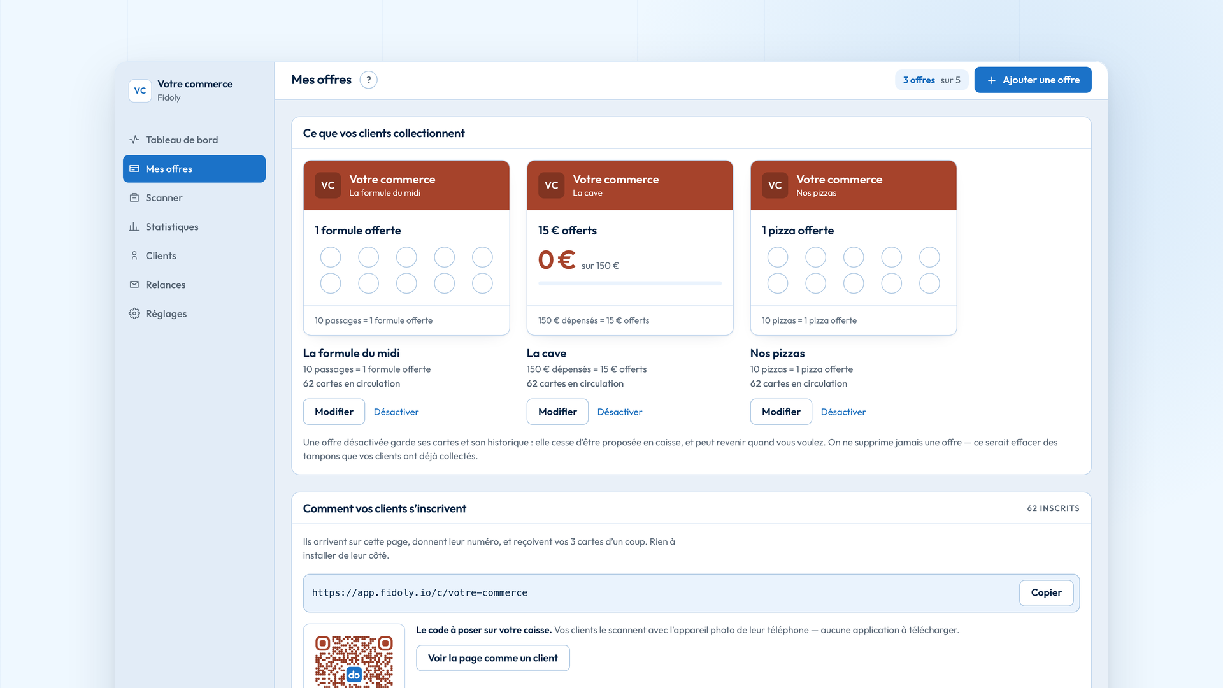Screen dimensions: 1223x688
Task: Navigate to Clients page
Action: [194, 255]
